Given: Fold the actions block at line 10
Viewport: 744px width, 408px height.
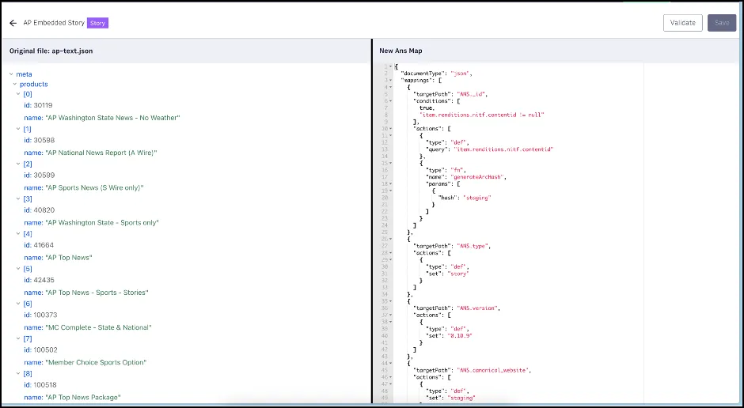Looking at the screenshot, I should pyautogui.click(x=391, y=128).
